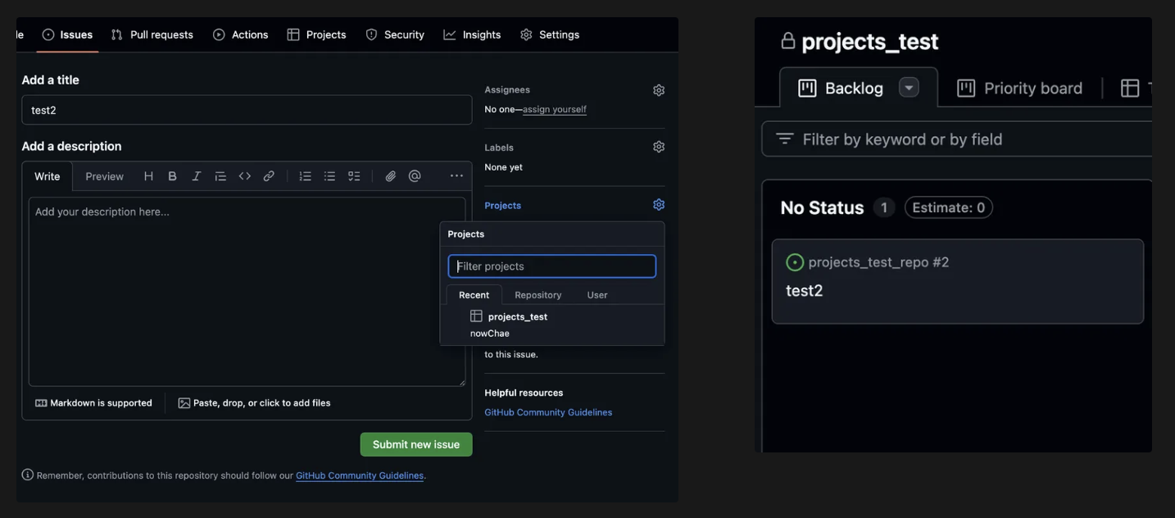Attach files with the paperclip icon

point(391,176)
